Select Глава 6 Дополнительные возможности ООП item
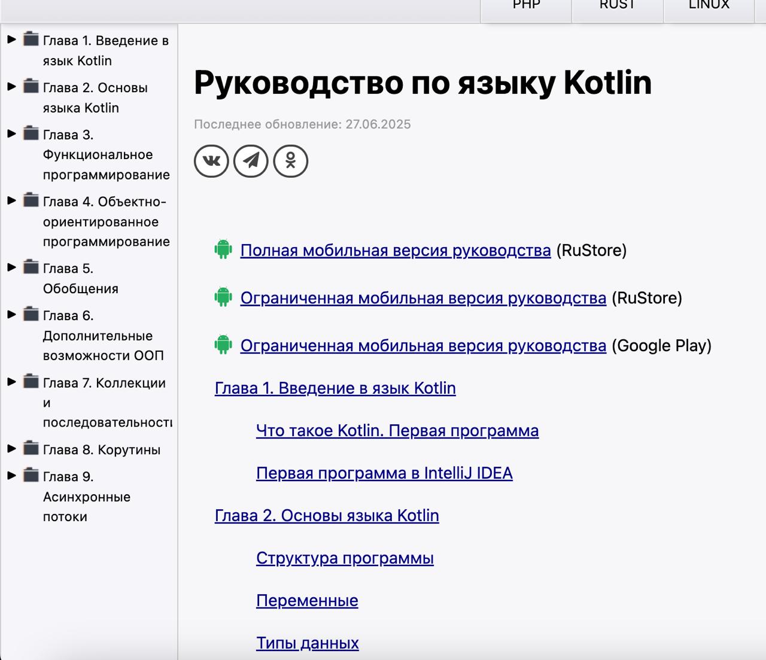This screenshot has width=766, height=660. (102, 336)
